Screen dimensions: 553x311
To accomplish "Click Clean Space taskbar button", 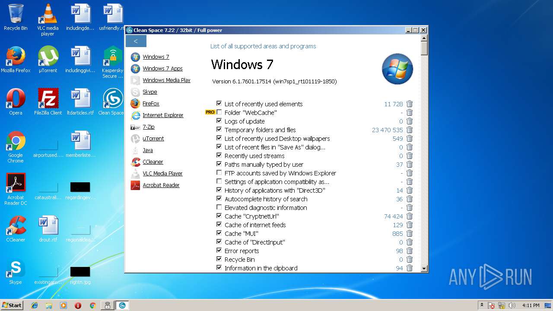I will pos(122,305).
